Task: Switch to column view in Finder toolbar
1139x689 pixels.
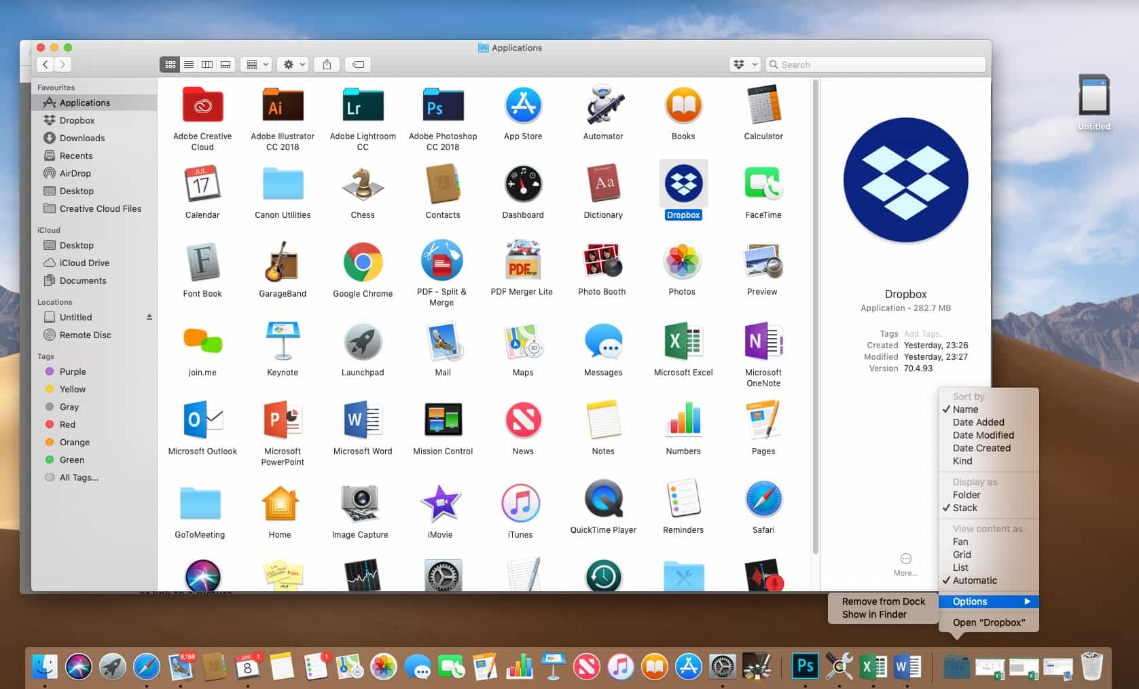Action: coord(207,64)
